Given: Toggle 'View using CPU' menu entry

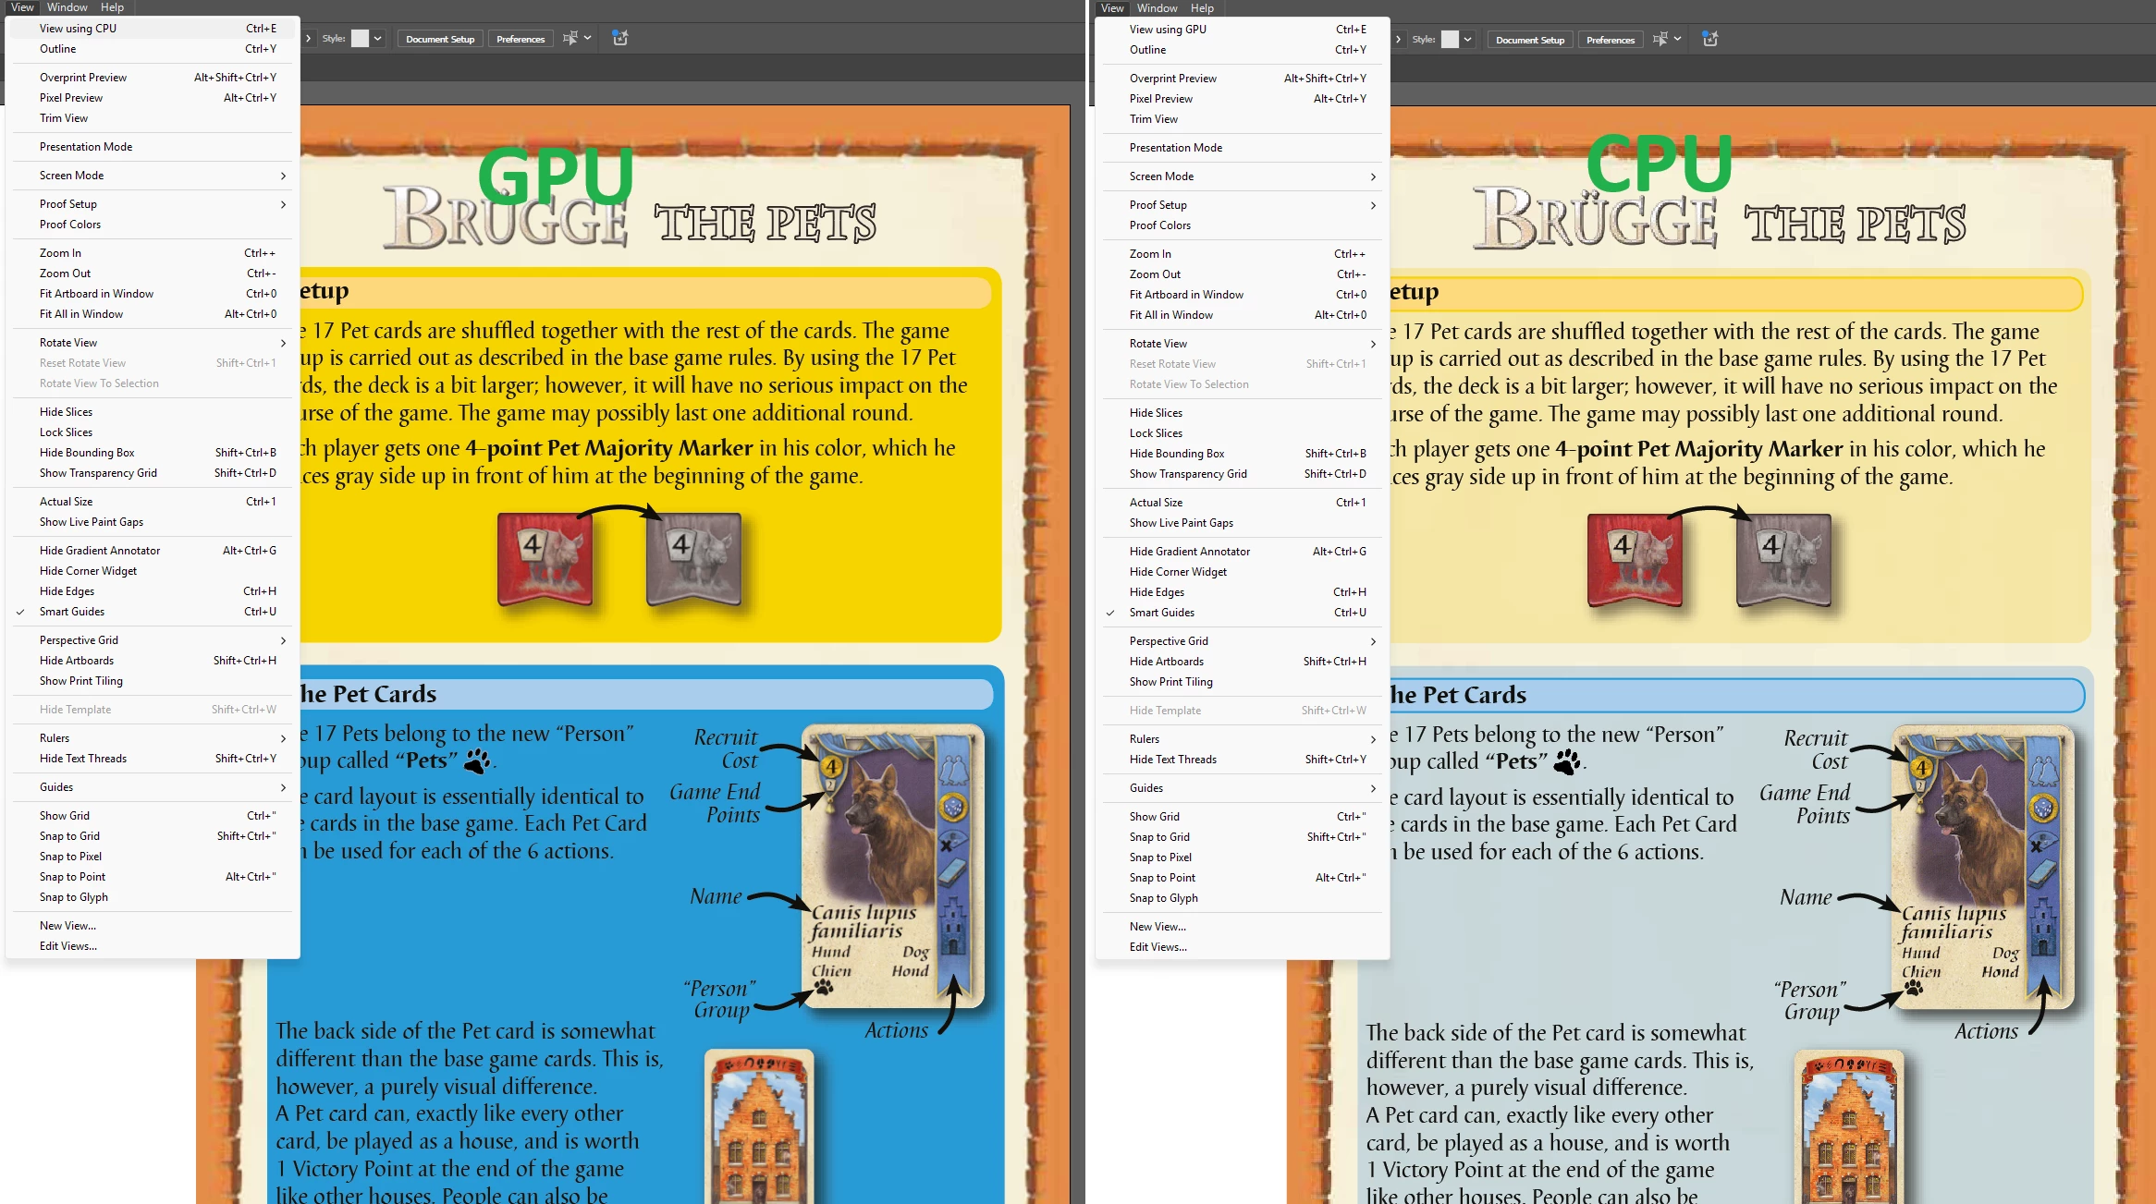Looking at the screenshot, I should pos(78,28).
